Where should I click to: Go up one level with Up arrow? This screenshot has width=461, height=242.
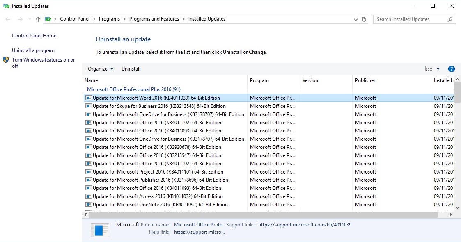(x=38, y=19)
